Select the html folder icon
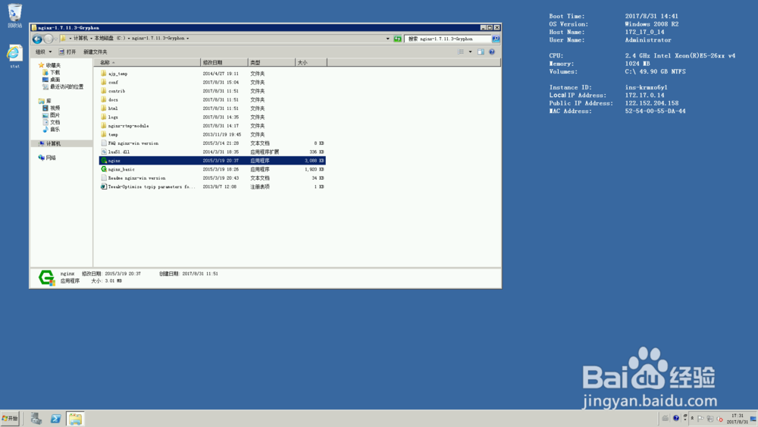 (x=103, y=108)
